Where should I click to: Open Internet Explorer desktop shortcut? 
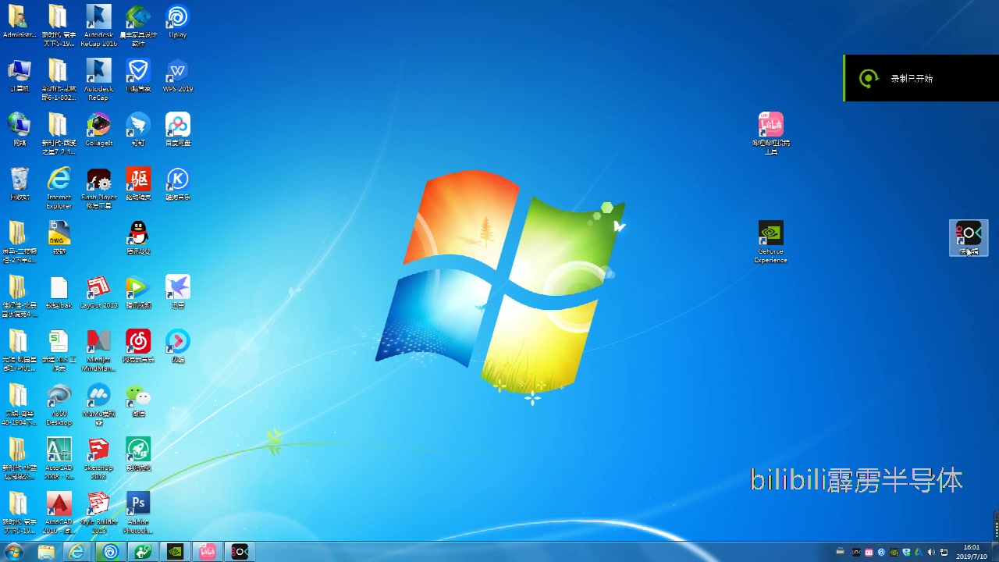59,188
